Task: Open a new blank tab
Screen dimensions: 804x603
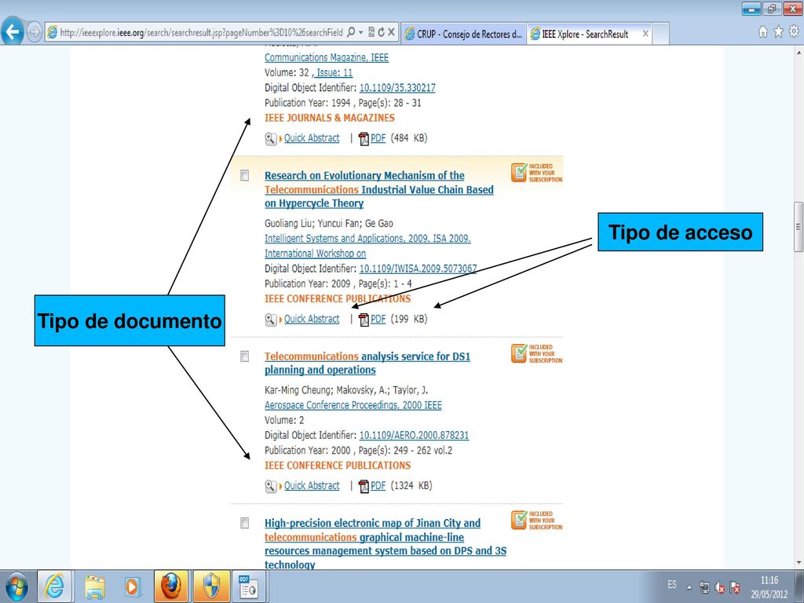Action: (661, 34)
